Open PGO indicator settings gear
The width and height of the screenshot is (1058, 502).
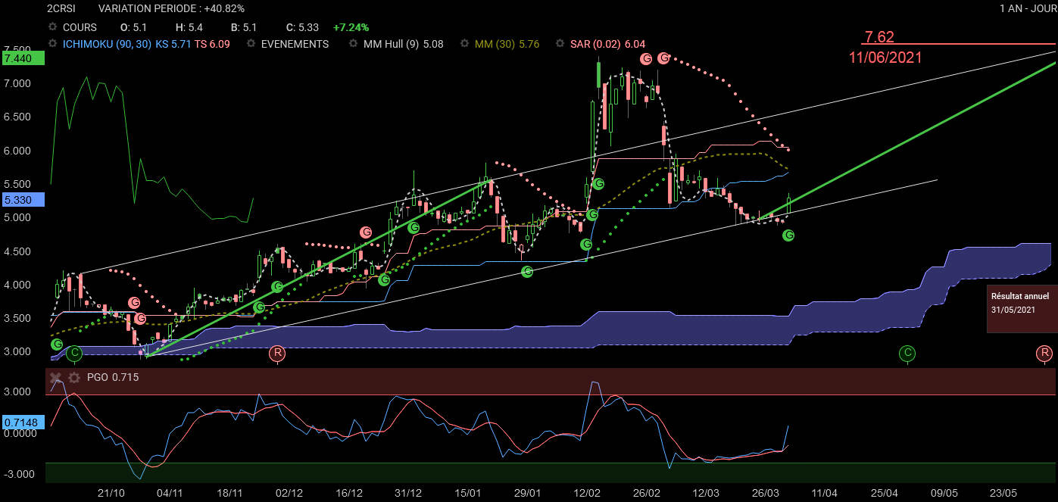(x=73, y=377)
